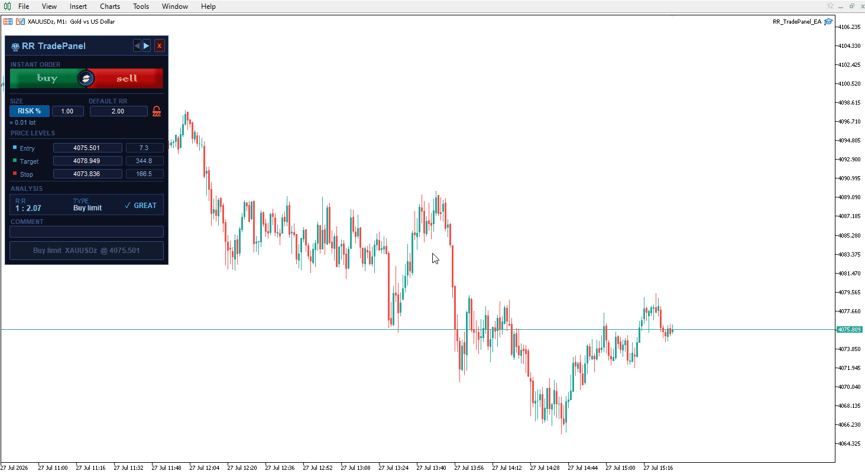Open the View menu
Viewport: 865px width, 474px height.
tap(50, 7)
